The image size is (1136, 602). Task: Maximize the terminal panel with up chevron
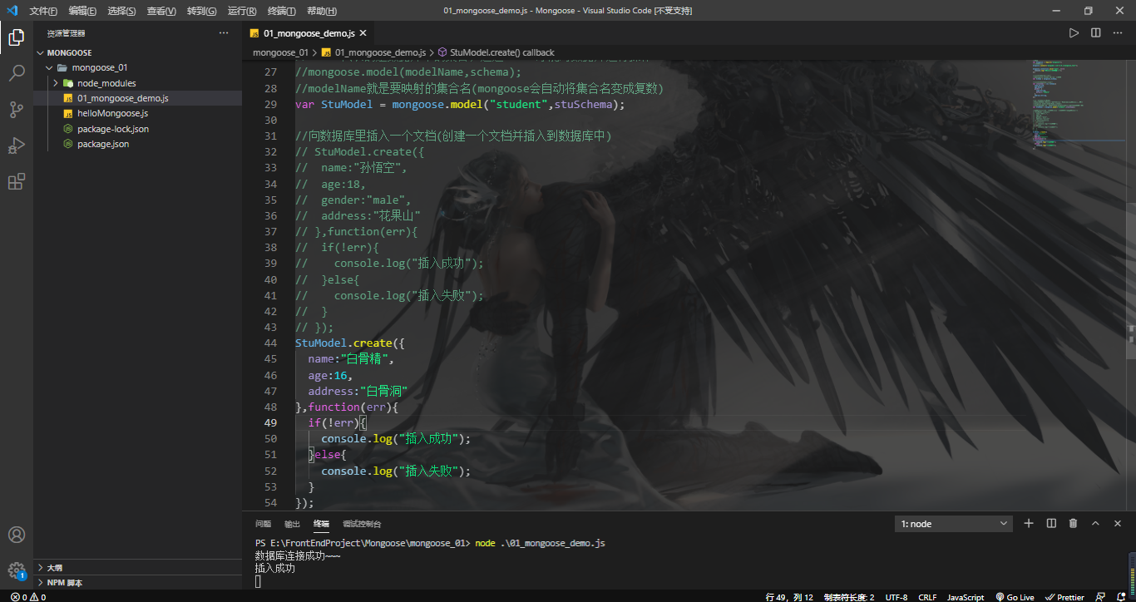(x=1095, y=523)
